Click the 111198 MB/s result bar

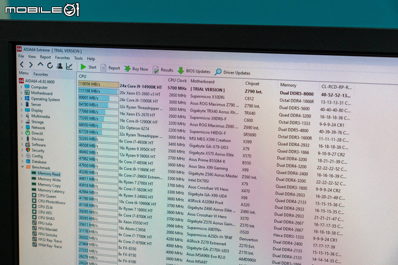98,91
